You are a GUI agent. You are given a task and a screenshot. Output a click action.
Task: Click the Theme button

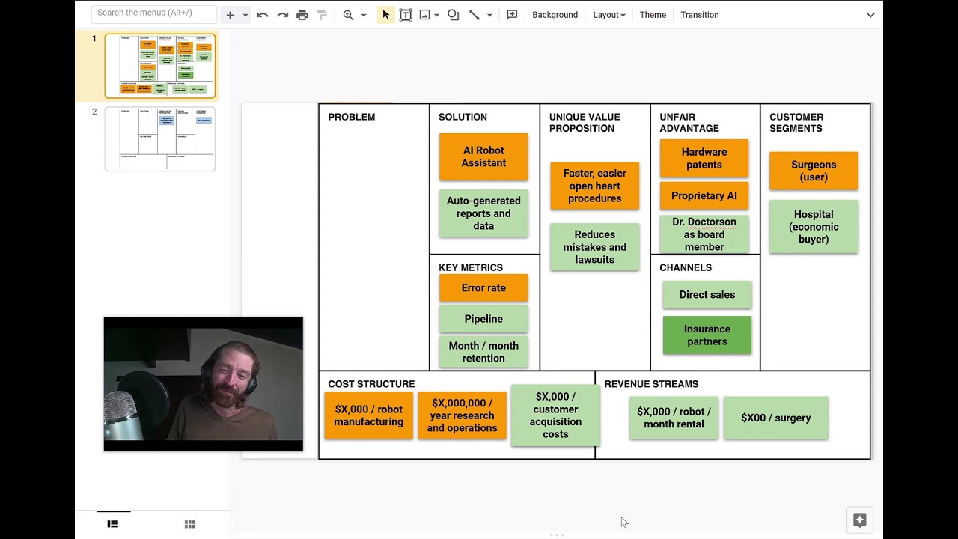pyautogui.click(x=653, y=15)
